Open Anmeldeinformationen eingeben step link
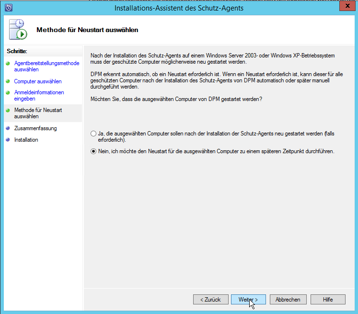This screenshot has height=314, width=358. tap(39, 95)
